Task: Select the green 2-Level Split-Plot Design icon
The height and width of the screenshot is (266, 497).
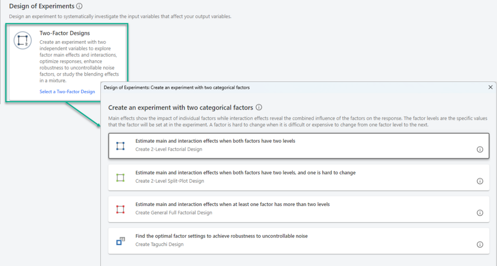Action: [120, 177]
